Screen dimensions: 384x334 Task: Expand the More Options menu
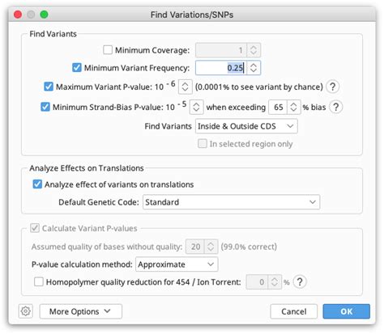(81, 311)
